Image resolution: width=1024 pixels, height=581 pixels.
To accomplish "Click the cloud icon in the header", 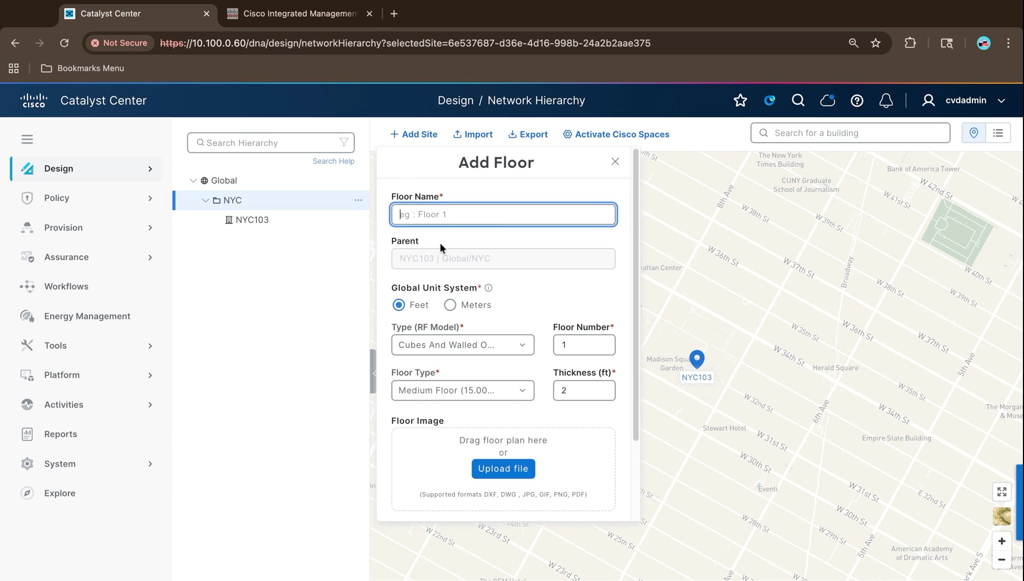I will coord(827,101).
